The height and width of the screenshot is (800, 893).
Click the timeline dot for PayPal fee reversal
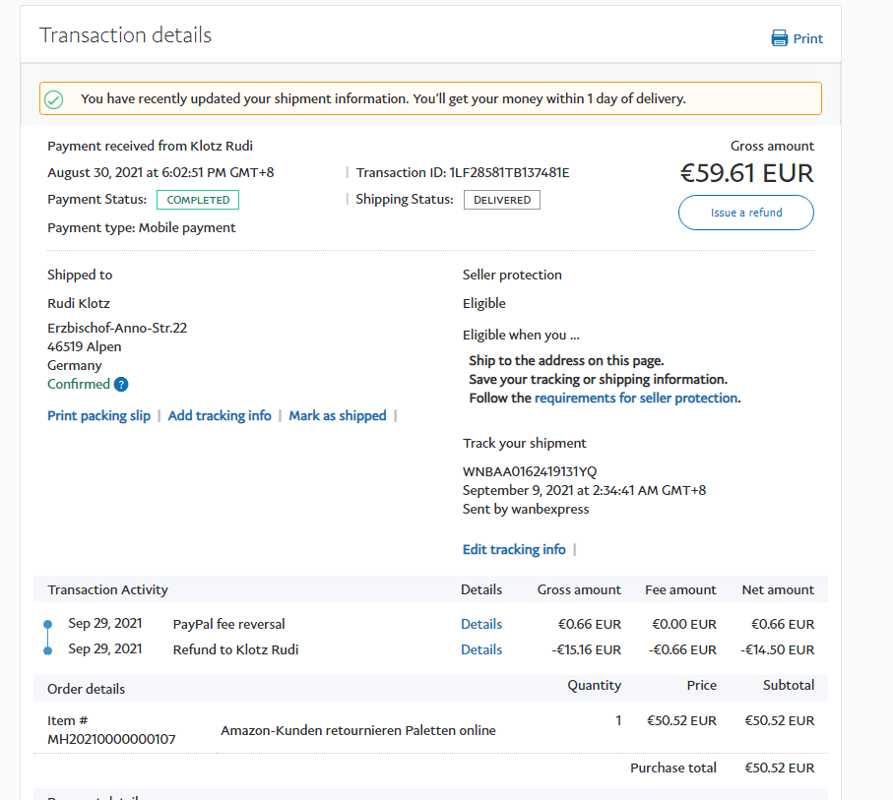click(47, 625)
